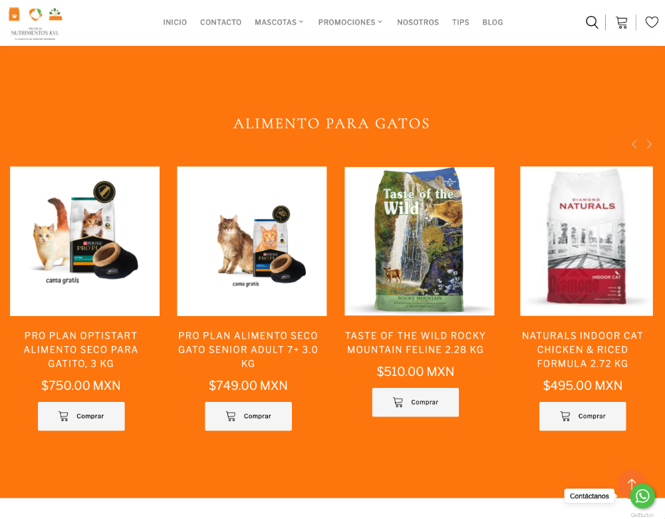Visit the Blog menu item
This screenshot has height=519, width=665.
(x=492, y=22)
